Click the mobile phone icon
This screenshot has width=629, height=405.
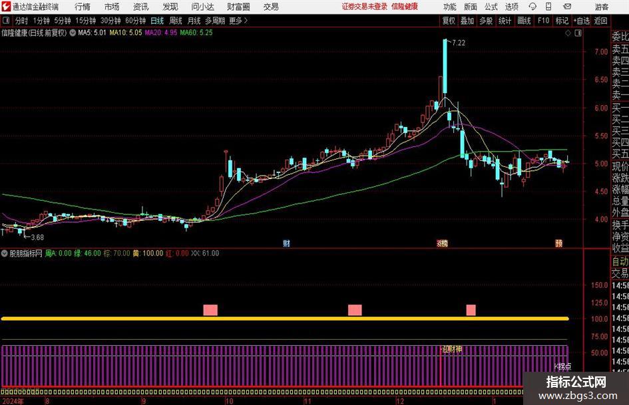click(548, 7)
